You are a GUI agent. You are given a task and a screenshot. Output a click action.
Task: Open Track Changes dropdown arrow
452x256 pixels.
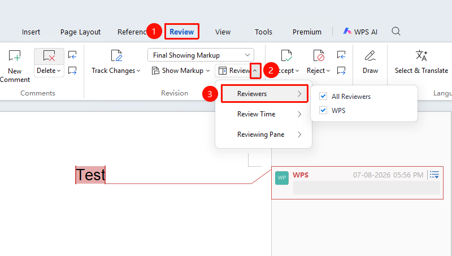138,71
